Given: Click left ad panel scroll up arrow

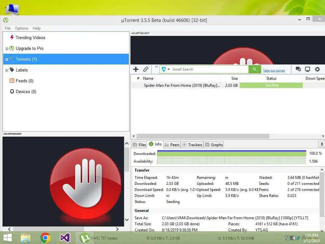Looking at the screenshot, I should click(127, 143).
